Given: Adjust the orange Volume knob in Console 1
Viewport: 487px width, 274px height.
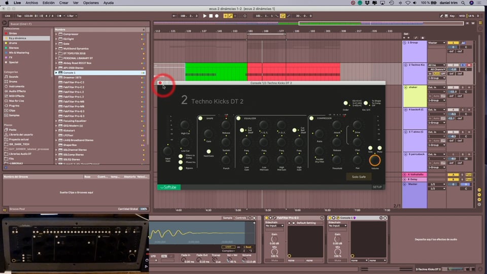Looking at the screenshot, I should (374, 160).
